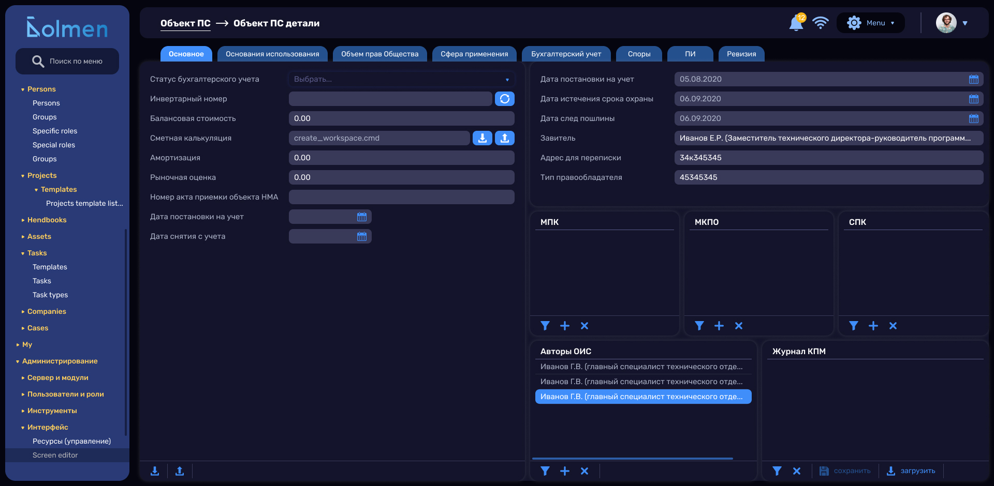Click the search magnifier icon in sidebar
Screen dimensions: 994x486
click(x=38, y=62)
